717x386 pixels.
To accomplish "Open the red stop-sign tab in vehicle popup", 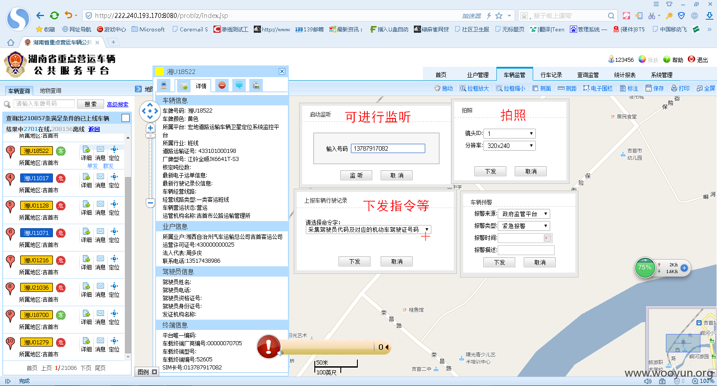I will click(222, 85).
